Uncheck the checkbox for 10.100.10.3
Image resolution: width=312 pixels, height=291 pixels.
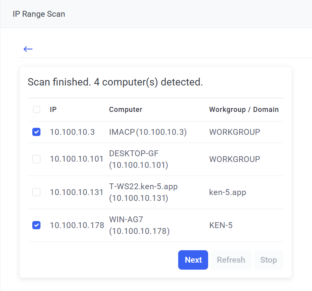[36, 132]
